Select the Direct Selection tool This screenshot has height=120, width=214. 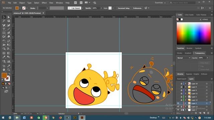[x=9, y=17]
